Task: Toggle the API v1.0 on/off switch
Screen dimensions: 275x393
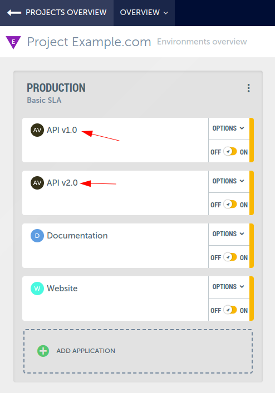Action: [x=230, y=152]
